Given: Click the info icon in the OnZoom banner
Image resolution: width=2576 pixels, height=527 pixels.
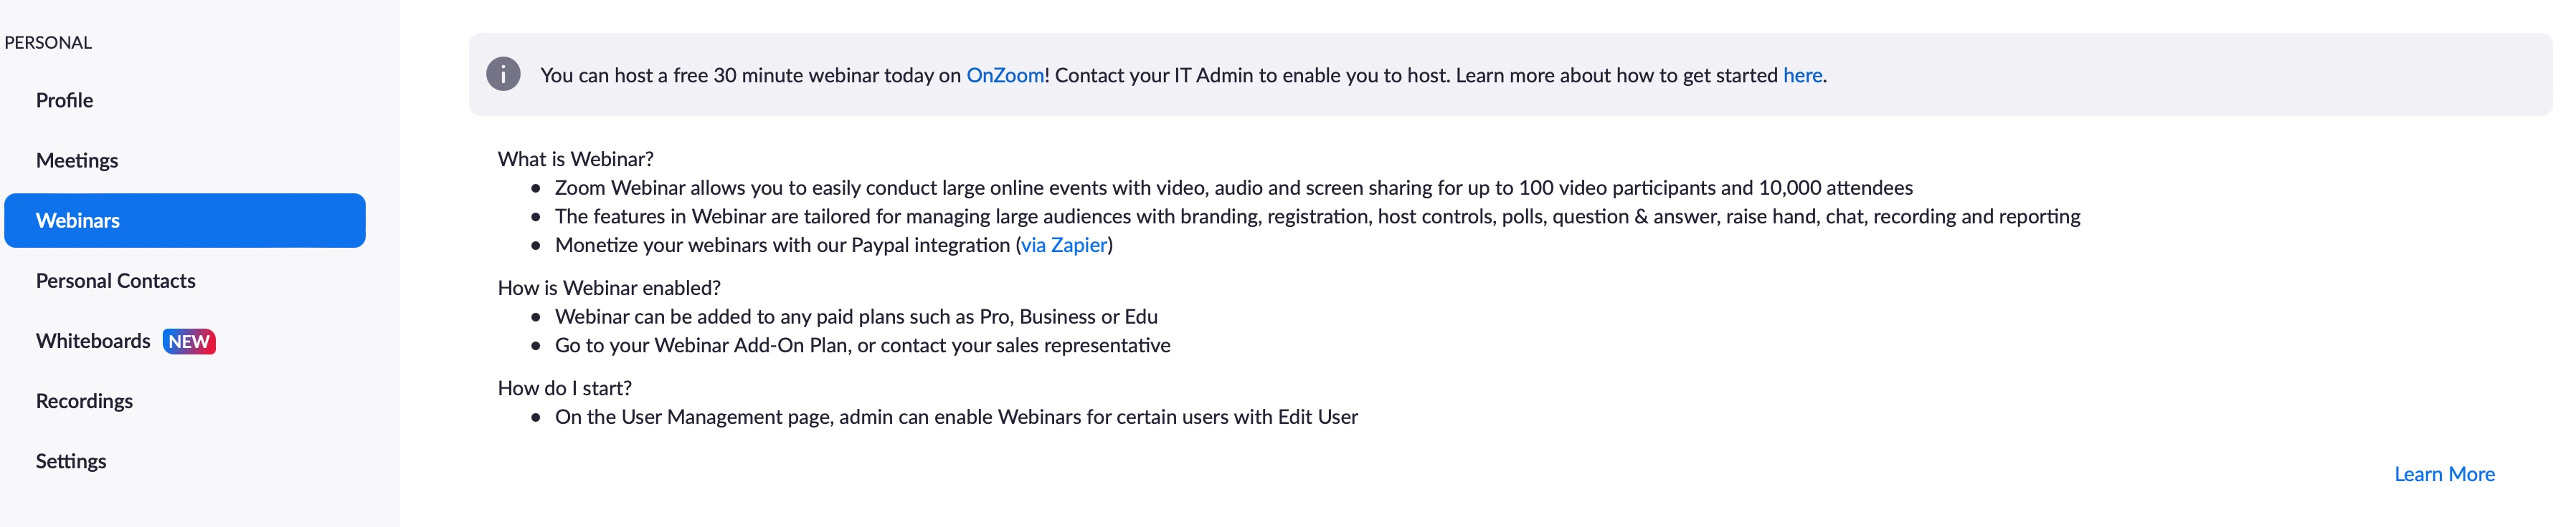Looking at the screenshot, I should pos(503,75).
